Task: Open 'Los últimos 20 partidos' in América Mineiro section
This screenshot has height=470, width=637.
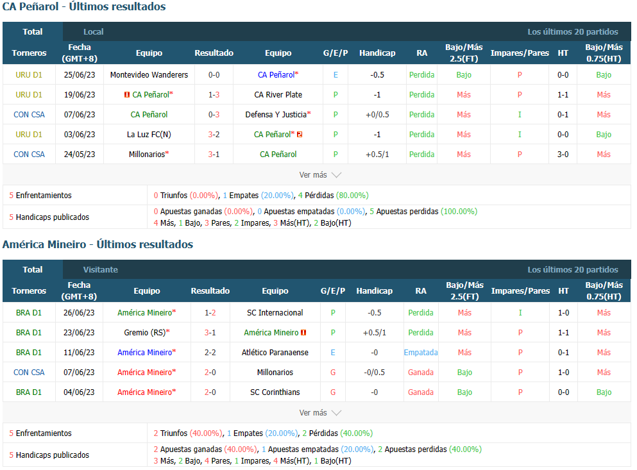Action: point(573,270)
